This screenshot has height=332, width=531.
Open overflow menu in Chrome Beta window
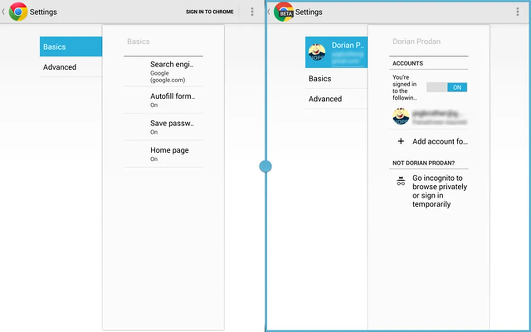[x=517, y=12]
